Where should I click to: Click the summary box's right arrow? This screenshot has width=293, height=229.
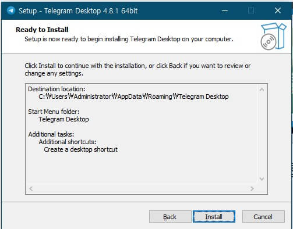click(252, 188)
